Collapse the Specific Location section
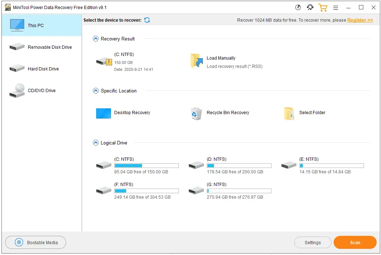 [x=96, y=91]
